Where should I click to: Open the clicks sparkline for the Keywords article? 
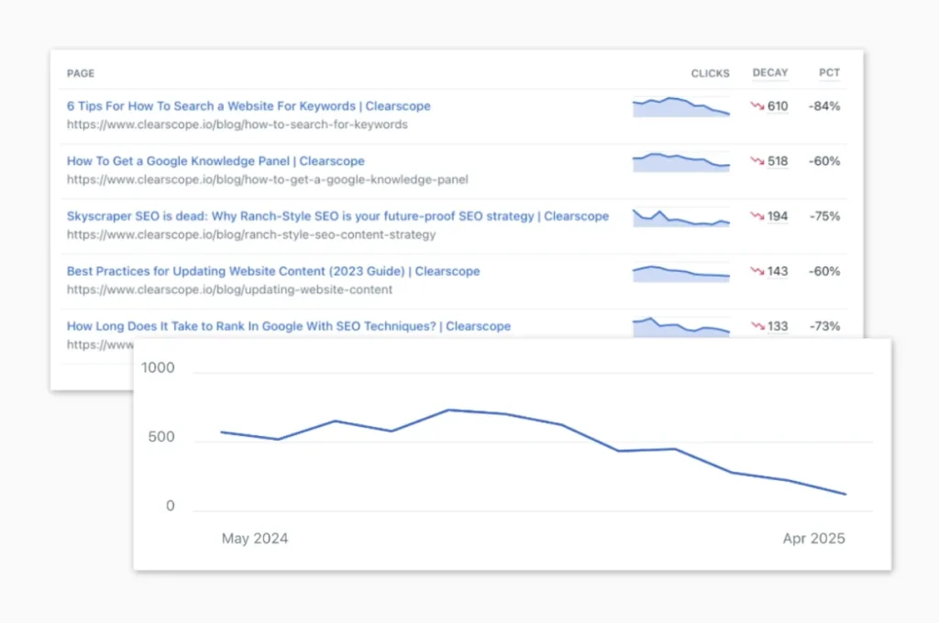[680, 106]
